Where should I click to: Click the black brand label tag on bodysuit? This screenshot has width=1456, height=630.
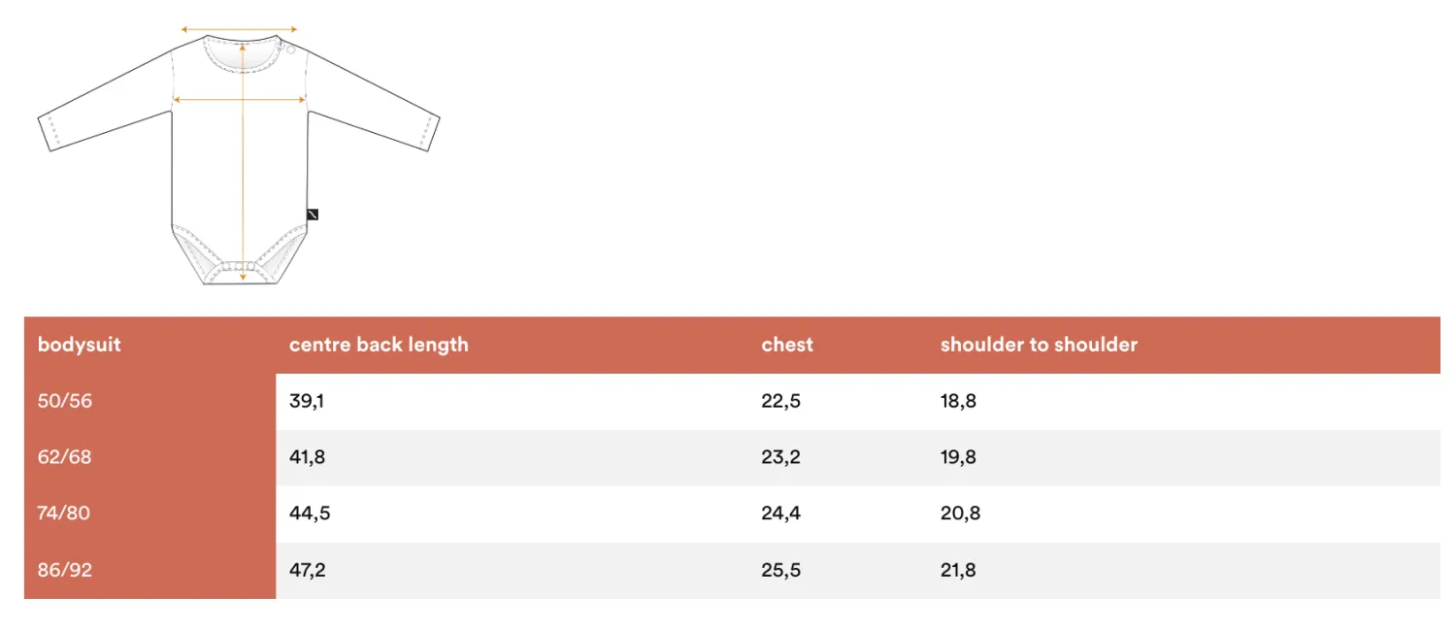pos(313,215)
